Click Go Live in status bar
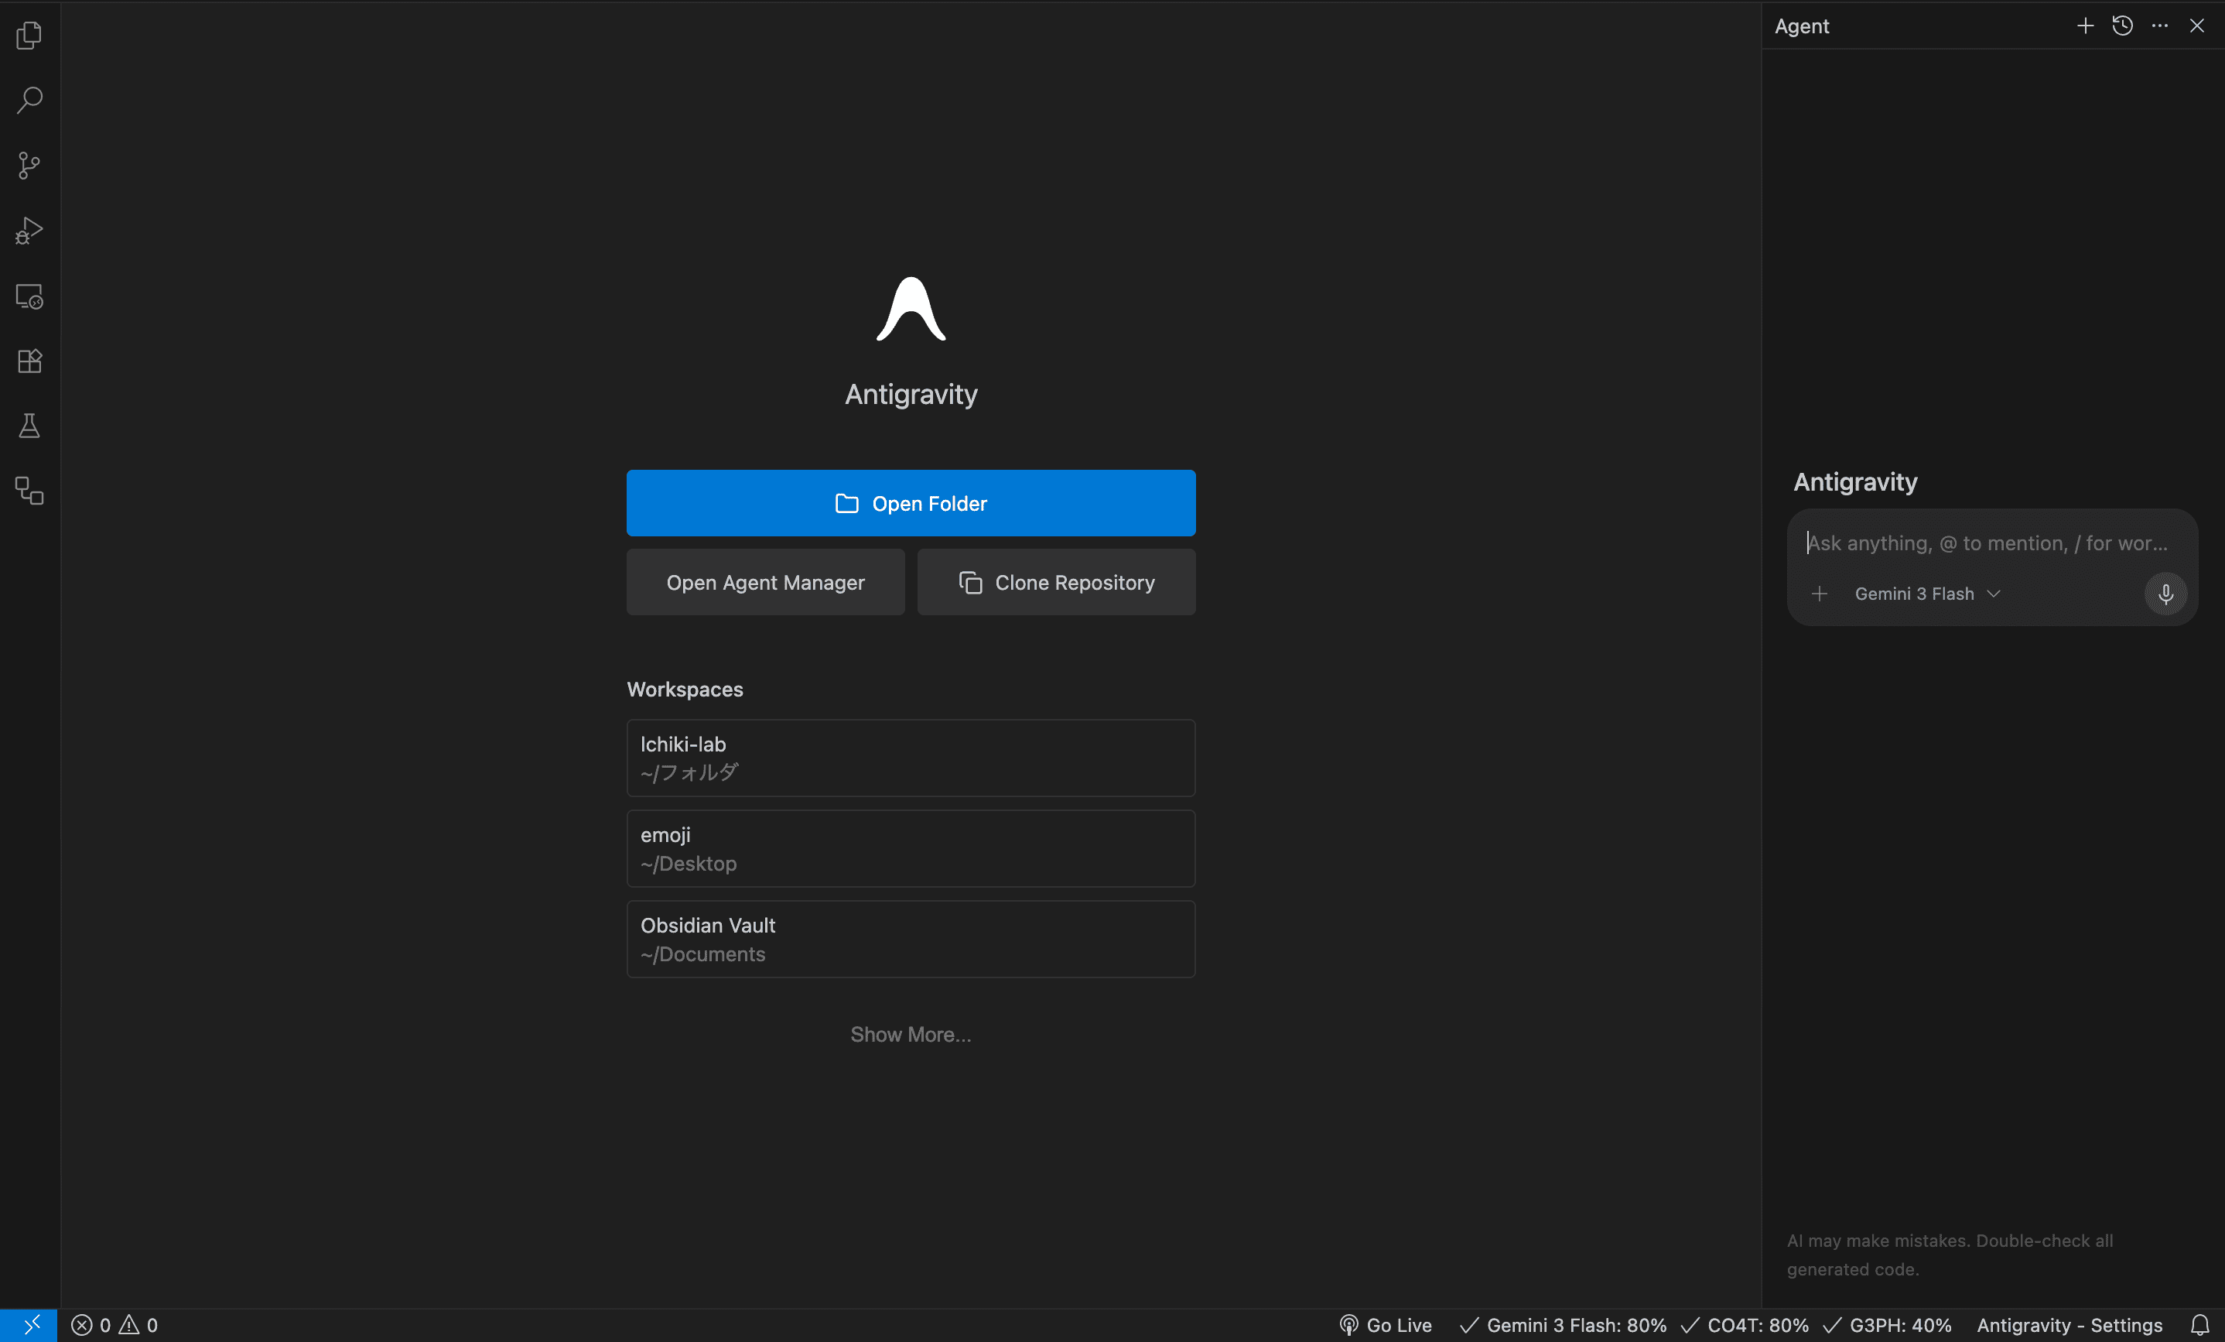2225x1342 pixels. 1386,1326
